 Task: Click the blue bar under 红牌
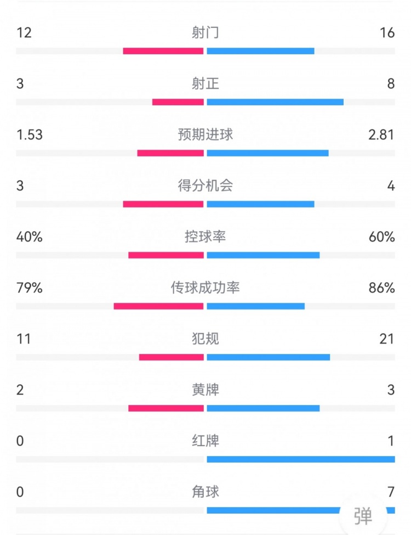pos(300,459)
